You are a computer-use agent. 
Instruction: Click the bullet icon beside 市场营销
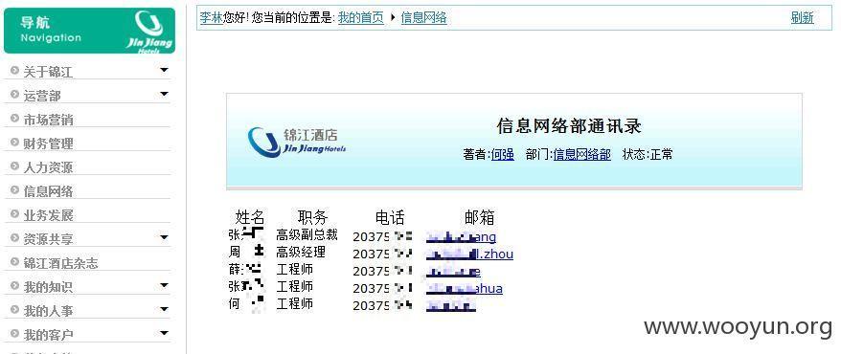(x=14, y=118)
